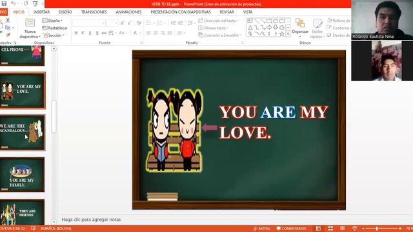Open the Diseño layout dropdown in Diapositivas

52,21
